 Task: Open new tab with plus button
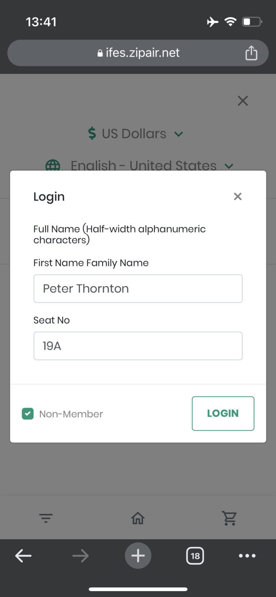click(x=138, y=556)
